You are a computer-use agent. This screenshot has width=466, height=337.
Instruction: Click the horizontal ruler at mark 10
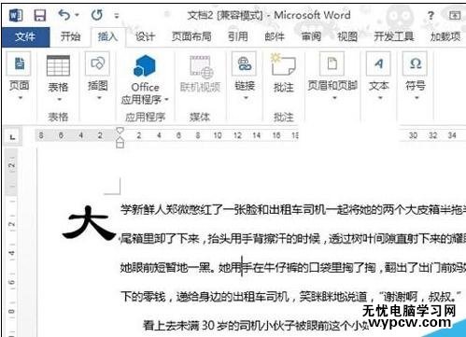pyautogui.click(x=218, y=135)
